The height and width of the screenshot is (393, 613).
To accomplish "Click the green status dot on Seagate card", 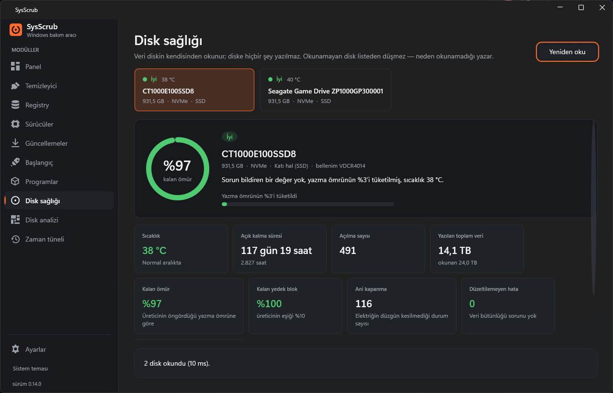I will [x=271, y=79].
